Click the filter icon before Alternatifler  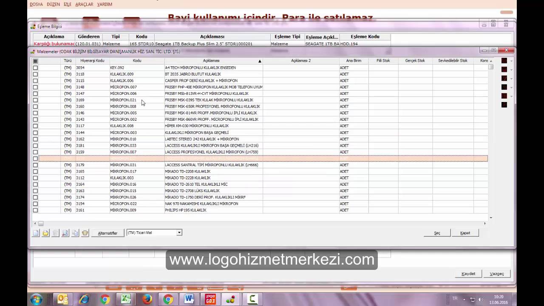tap(85, 233)
